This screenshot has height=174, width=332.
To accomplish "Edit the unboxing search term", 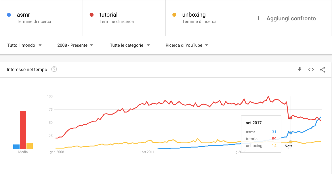I will click(194, 15).
